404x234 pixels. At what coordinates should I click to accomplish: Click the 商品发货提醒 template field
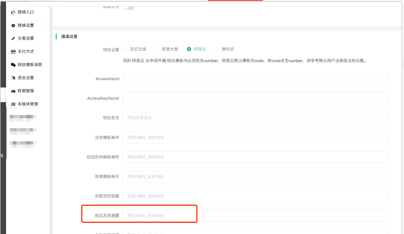click(256, 216)
